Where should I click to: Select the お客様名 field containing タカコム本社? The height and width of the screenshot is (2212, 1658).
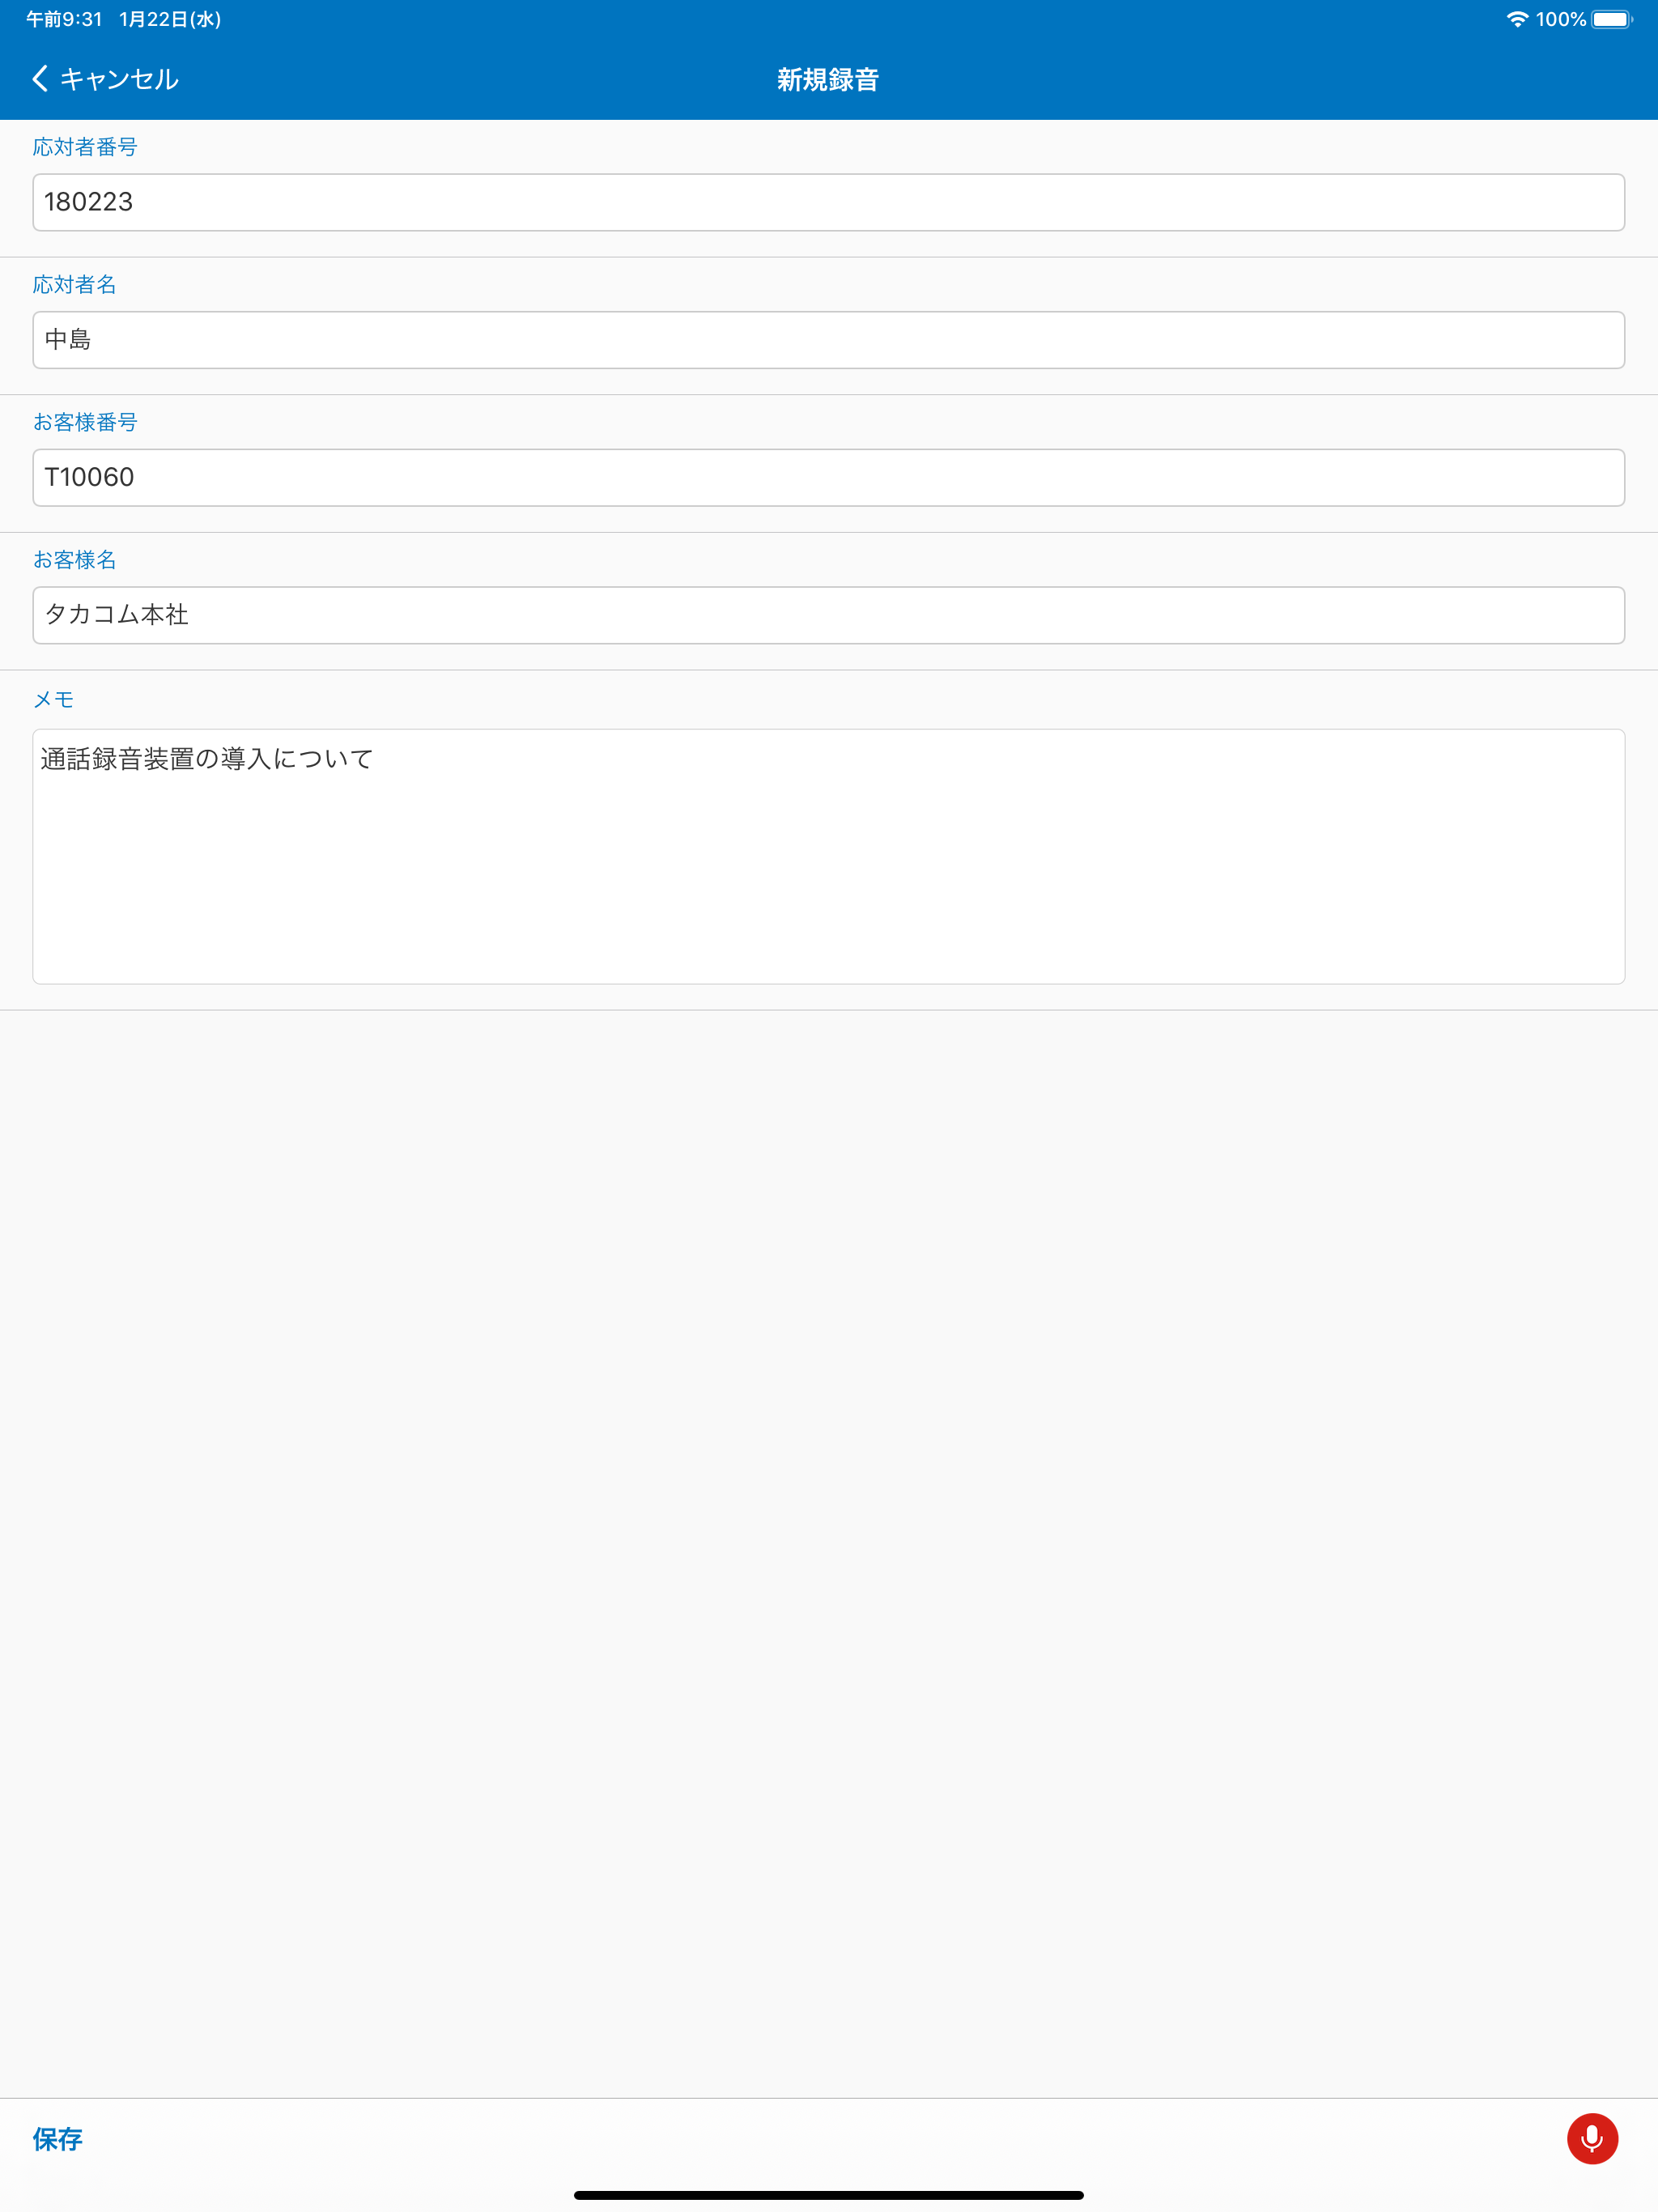tap(828, 615)
